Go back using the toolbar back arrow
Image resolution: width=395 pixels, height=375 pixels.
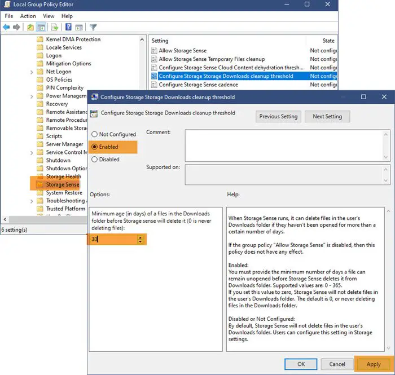pos(6,27)
